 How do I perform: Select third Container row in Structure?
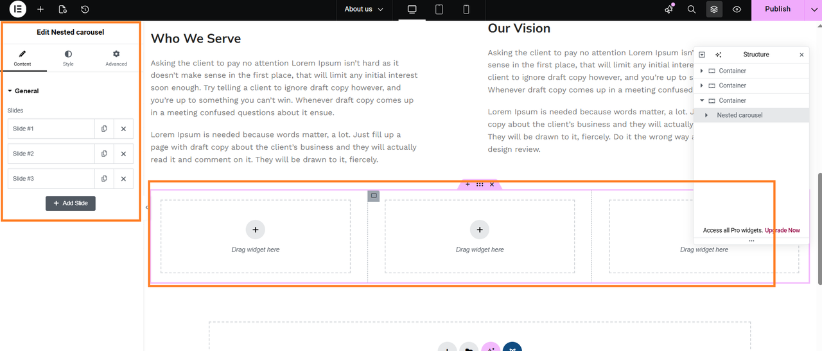(x=751, y=100)
